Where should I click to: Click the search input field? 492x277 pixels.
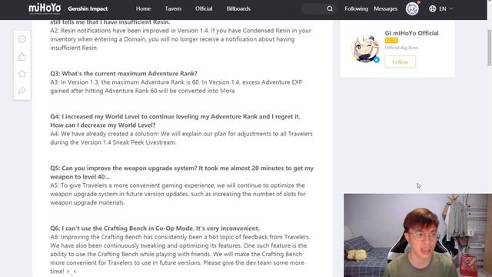pyautogui.click(x=314, y=8)
